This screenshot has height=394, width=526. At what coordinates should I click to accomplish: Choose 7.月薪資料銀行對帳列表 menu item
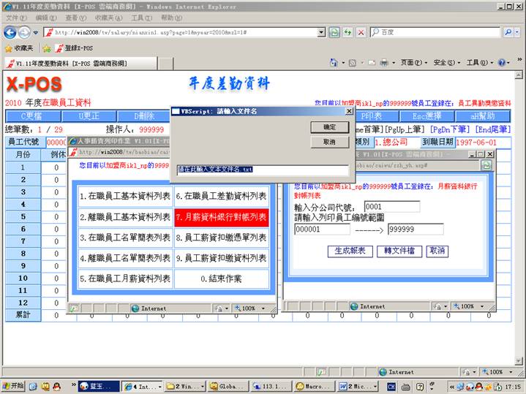coord(221,217)
